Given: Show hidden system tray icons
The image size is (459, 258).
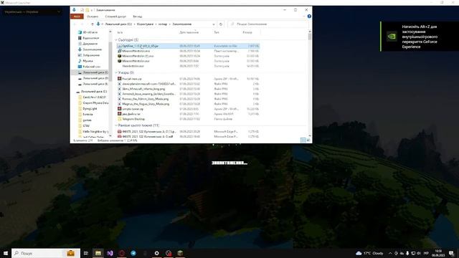Looking at the screenshot, I should click(390, 253).
